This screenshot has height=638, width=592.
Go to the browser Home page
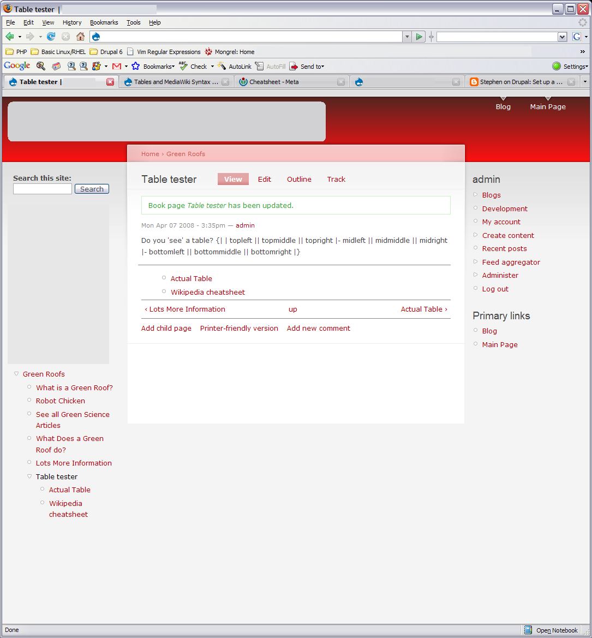(x=81, y=37)
